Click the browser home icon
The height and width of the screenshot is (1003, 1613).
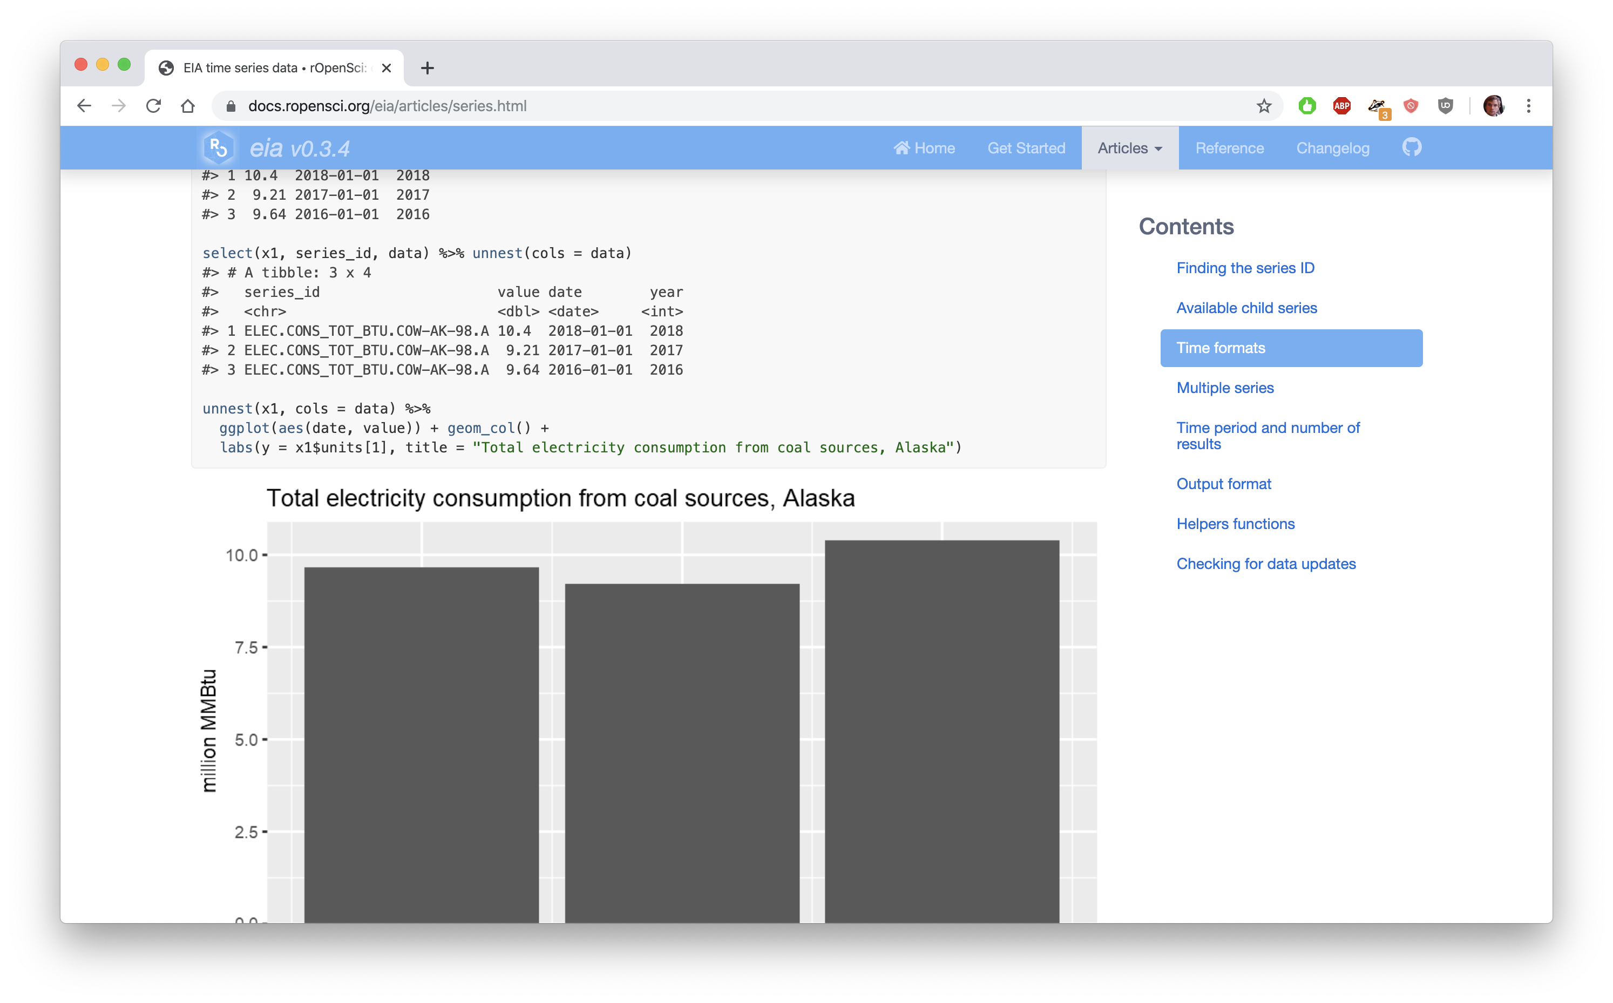(x=188, y=105)
